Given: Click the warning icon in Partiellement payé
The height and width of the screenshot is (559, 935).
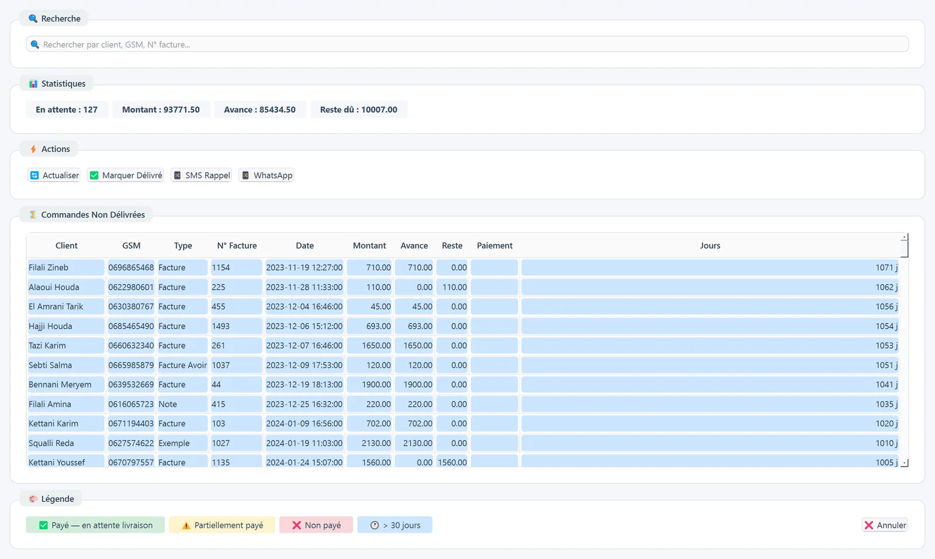Looking at the screenshot, I should click(186, 526).
